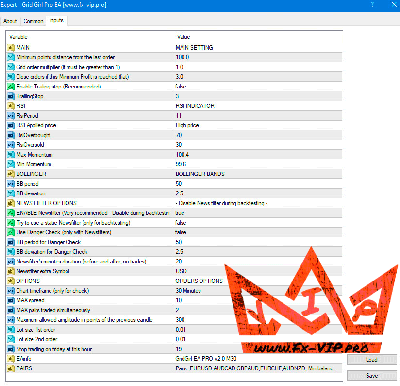This screenshot has width=400, height=386.
Task: Click the string icon next to PAIRS
Action: coord(11,368)
